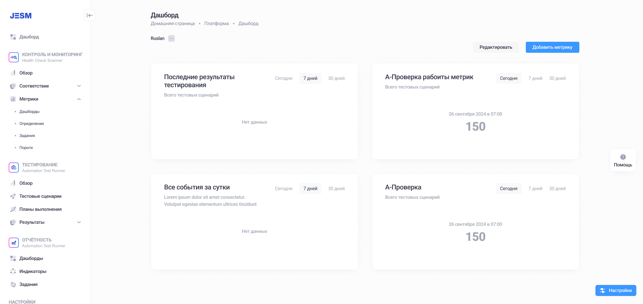643x304 pixels.
Task: Open Планы выполнения menu item
Action: click(41, 209)
